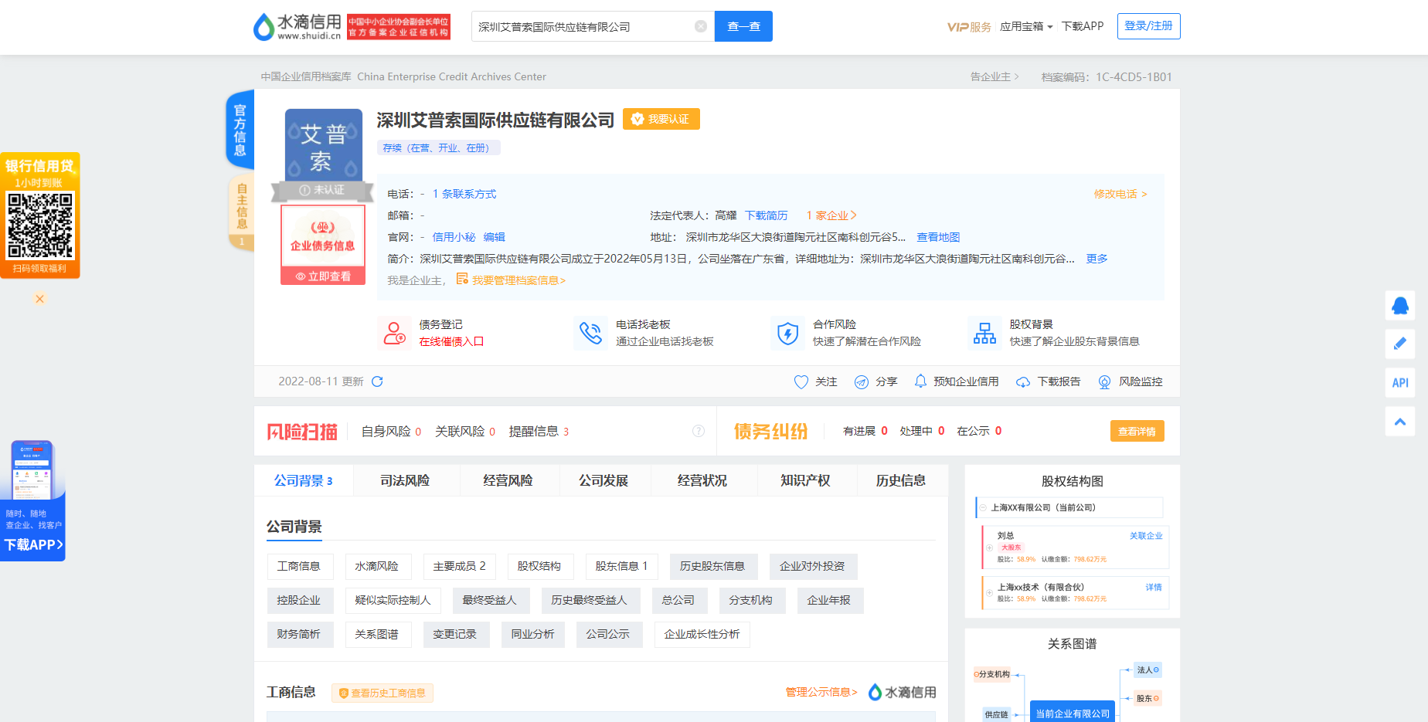Image resolution: width=1428 pixels, height=722 pixels.
Task: Click the 合作风险 shield icon
Action: coord(787,332)
